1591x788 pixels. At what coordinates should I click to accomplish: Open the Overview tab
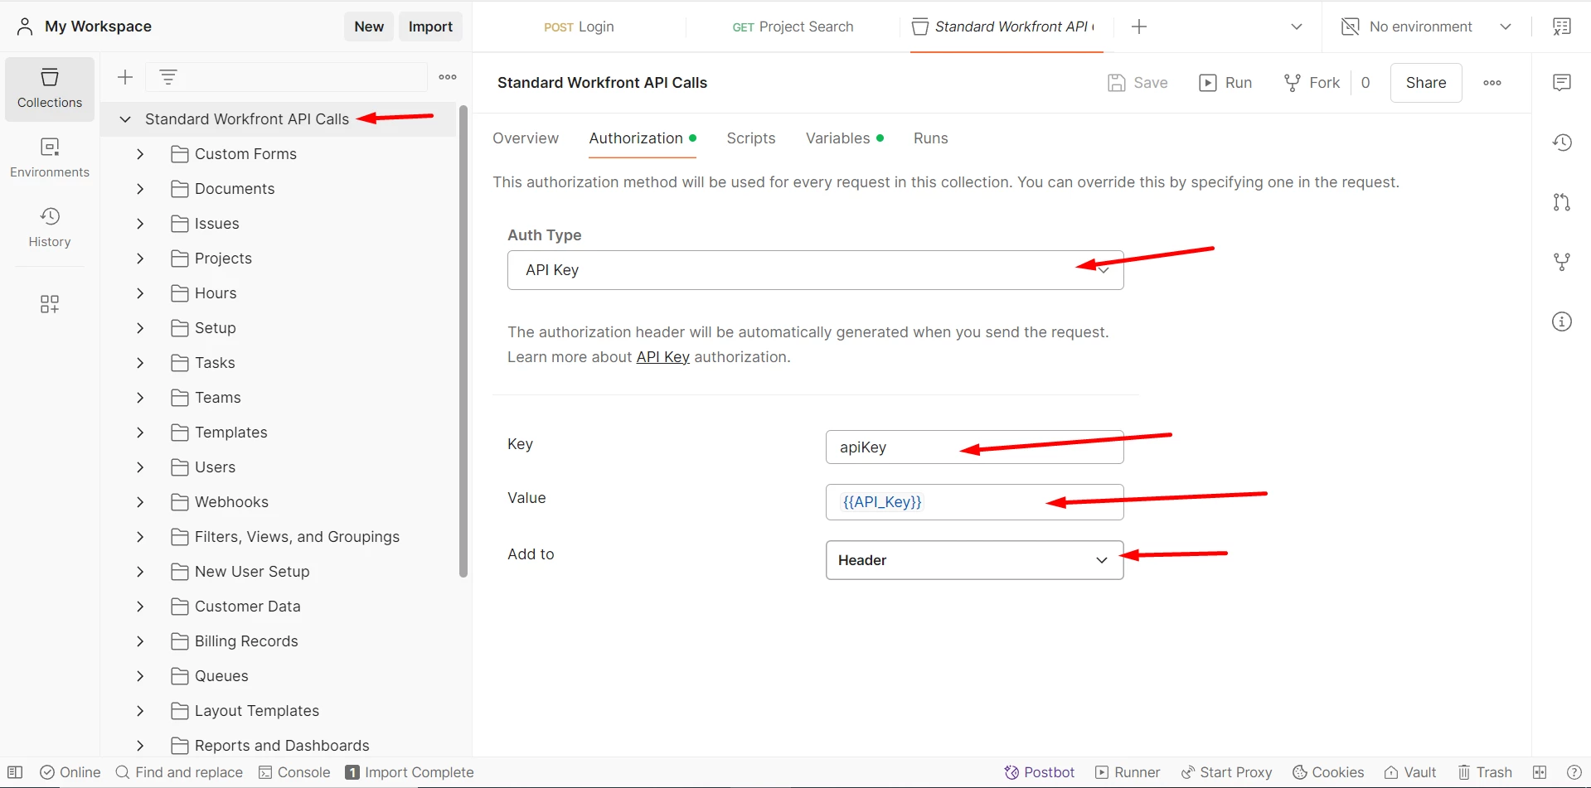[526, 138]
